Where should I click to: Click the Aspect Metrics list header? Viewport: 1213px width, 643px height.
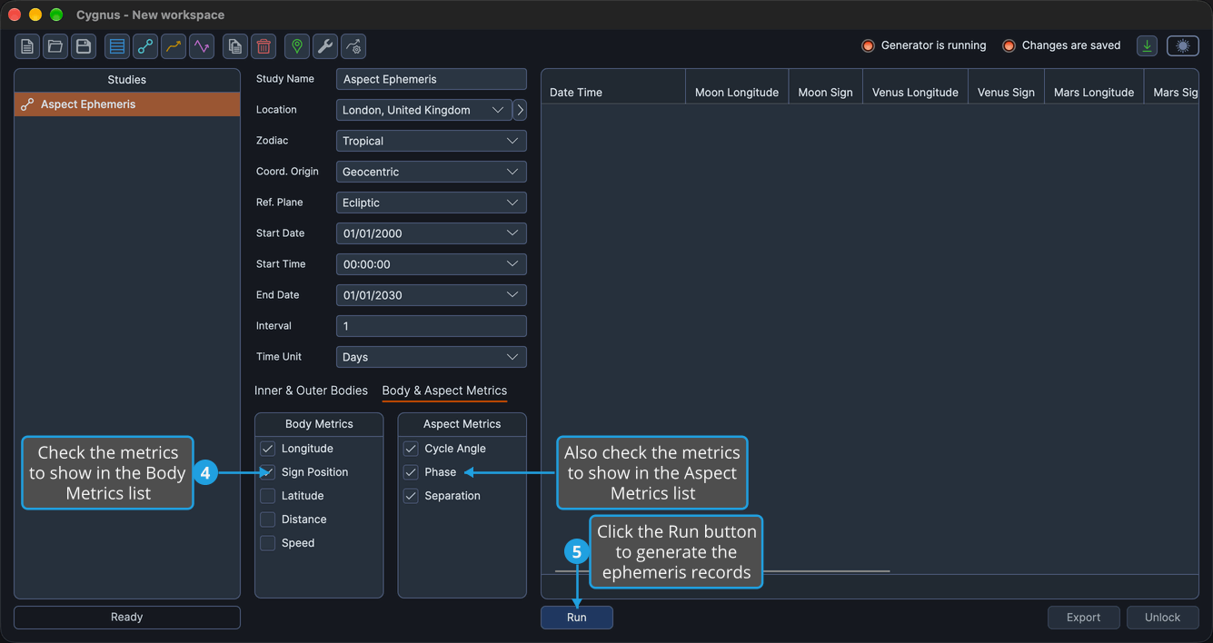pyautogui.click(x=462, y=424)
